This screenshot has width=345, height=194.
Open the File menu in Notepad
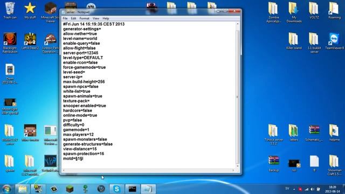point(65,18)
